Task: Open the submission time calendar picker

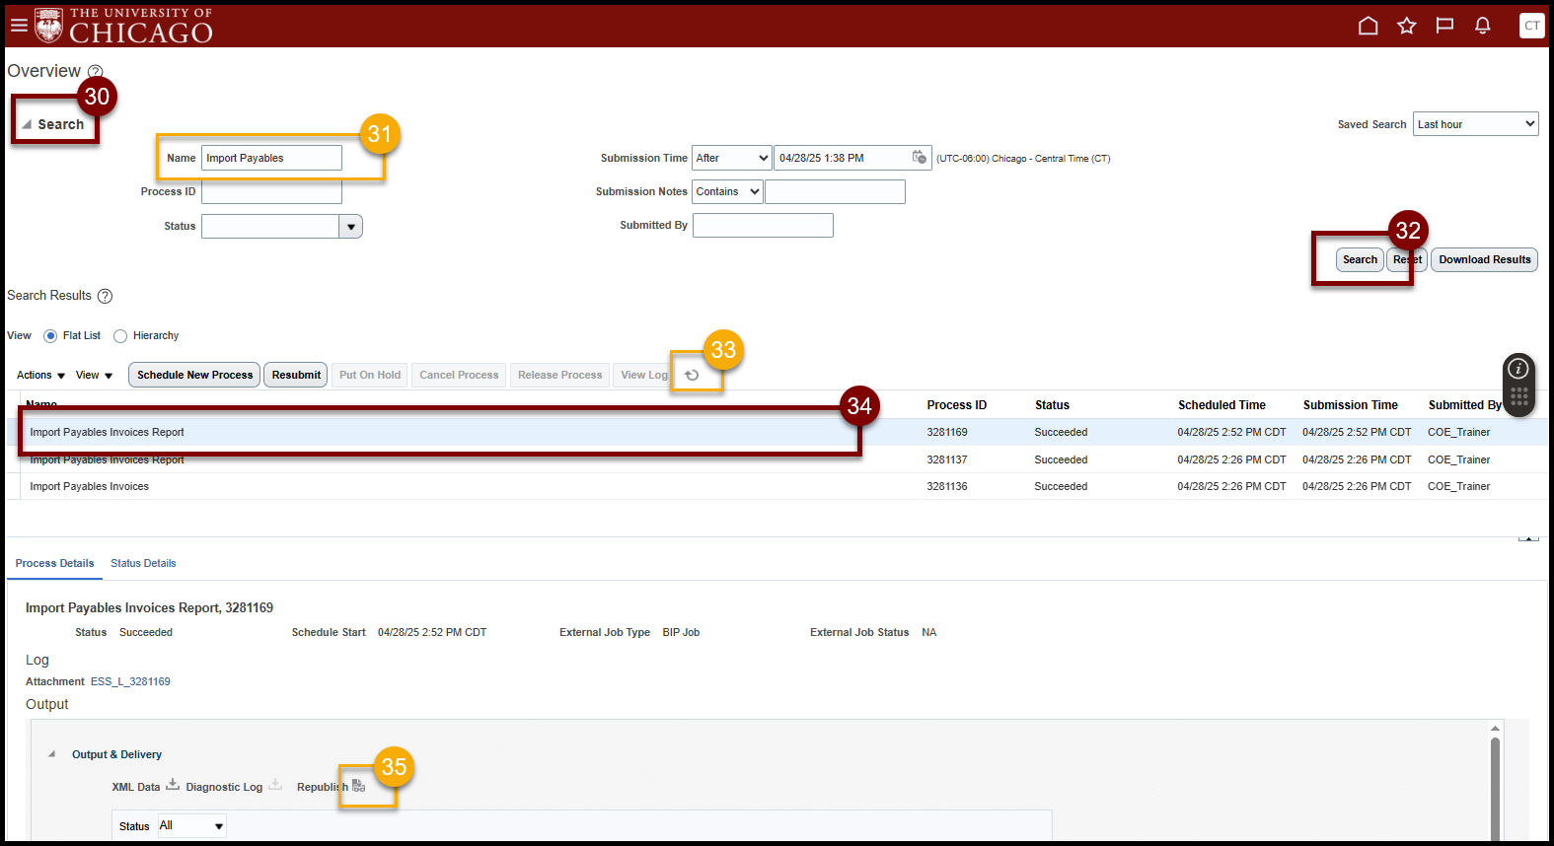Action: click(x=919, y=158)
